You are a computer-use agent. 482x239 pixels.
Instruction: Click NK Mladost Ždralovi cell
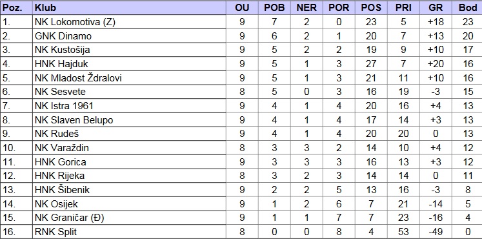coord(129,78)
